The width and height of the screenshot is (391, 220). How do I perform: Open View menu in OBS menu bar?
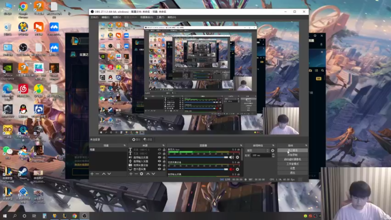pyautogui.click(x=117, y=17)
